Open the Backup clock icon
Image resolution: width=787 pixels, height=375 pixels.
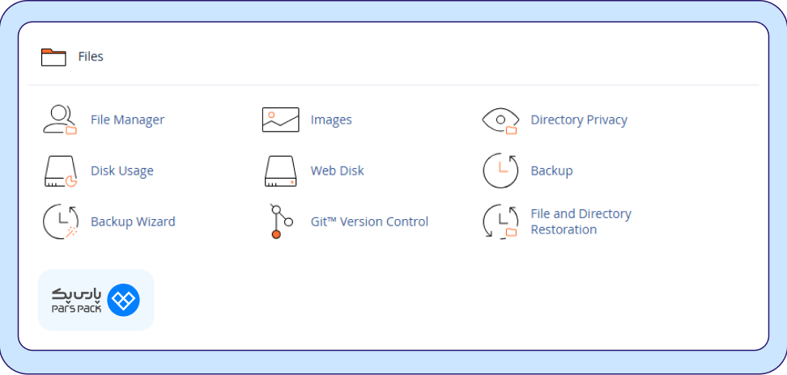(x=500, y=171)
